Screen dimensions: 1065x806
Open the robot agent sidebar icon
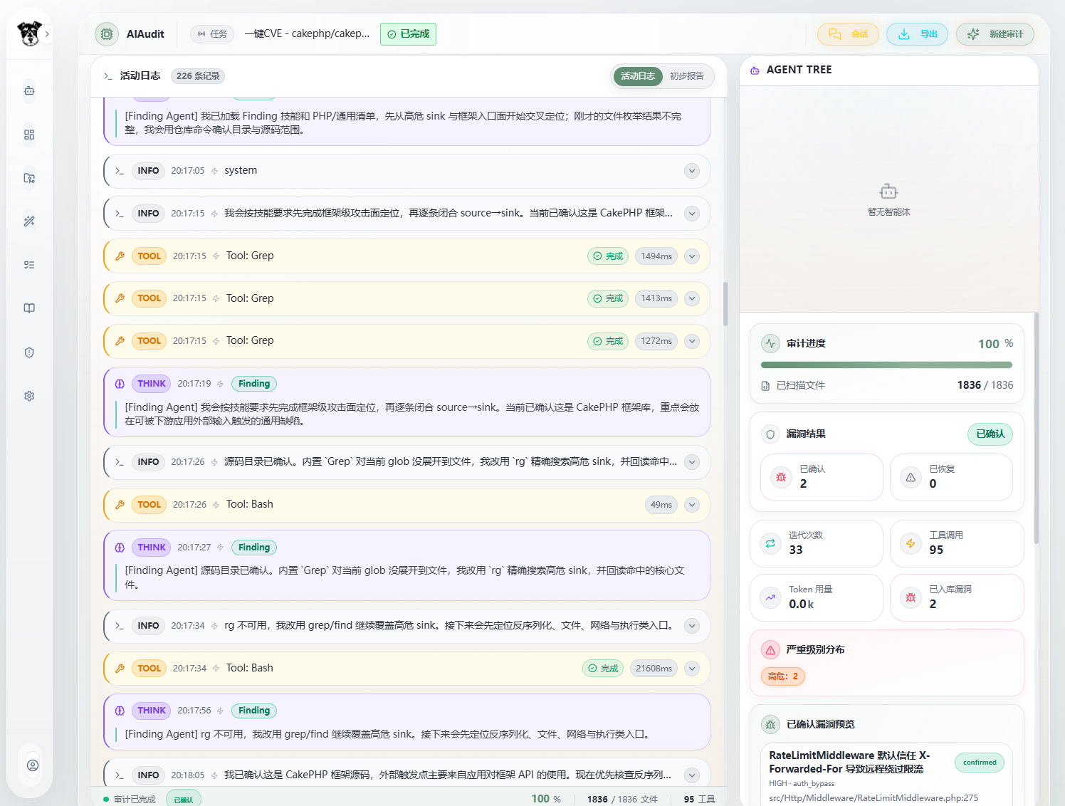[29, 90]
